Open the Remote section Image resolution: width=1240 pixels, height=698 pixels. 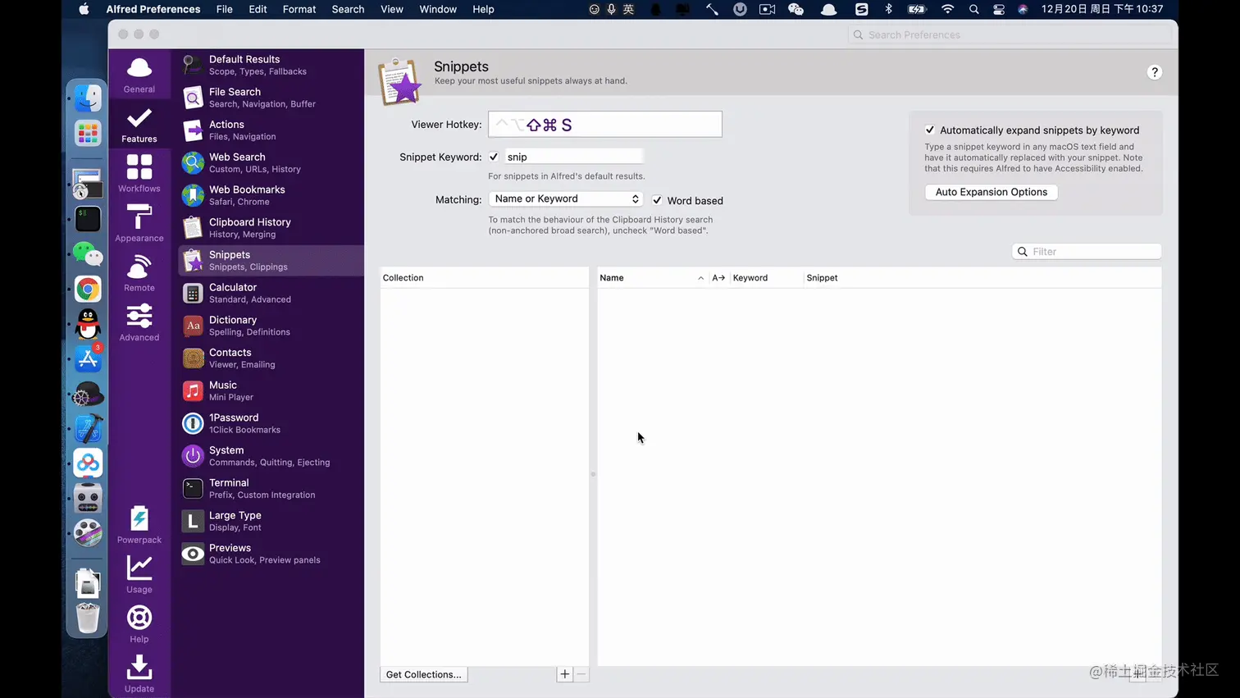pos(139,273)
